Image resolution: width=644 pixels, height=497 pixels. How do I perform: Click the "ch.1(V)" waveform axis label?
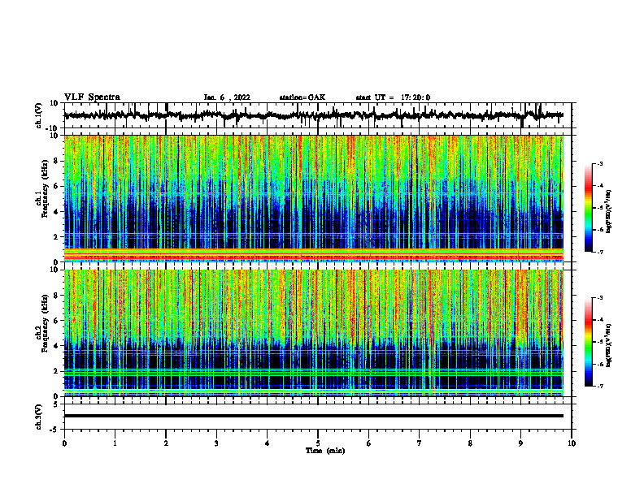click(38, 115)
